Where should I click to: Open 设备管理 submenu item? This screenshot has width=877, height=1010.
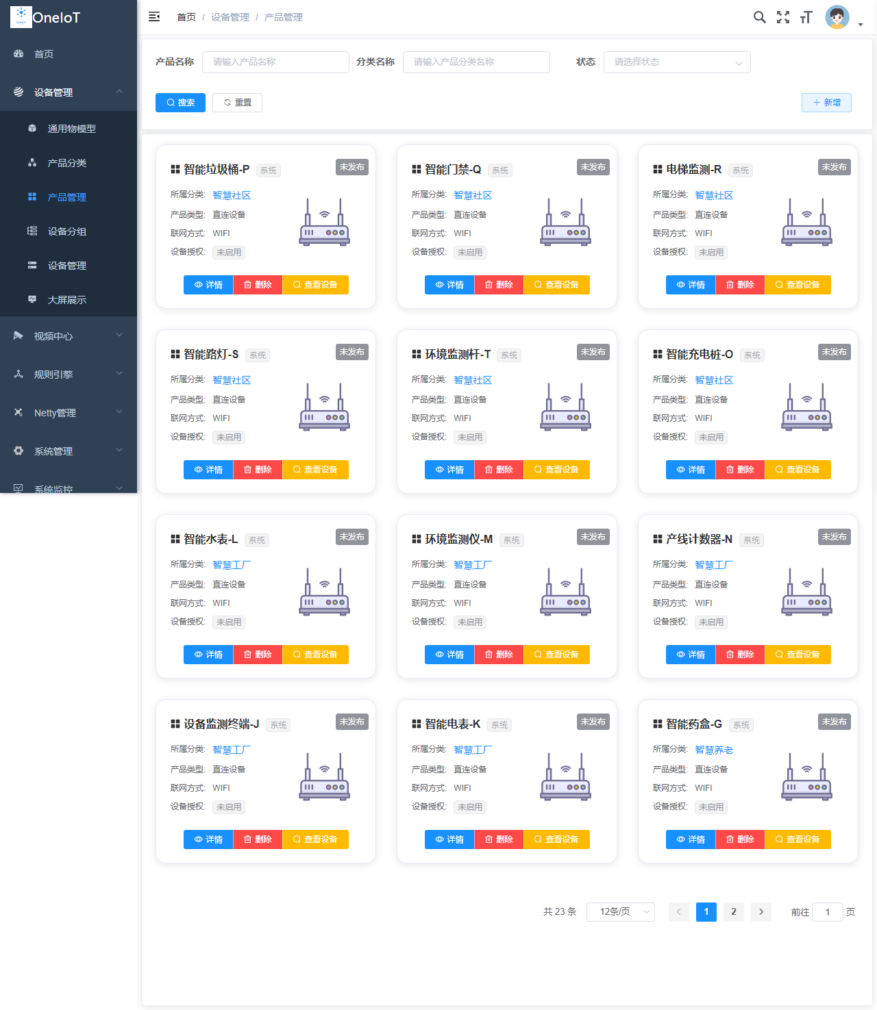click(x=69, y=266)
